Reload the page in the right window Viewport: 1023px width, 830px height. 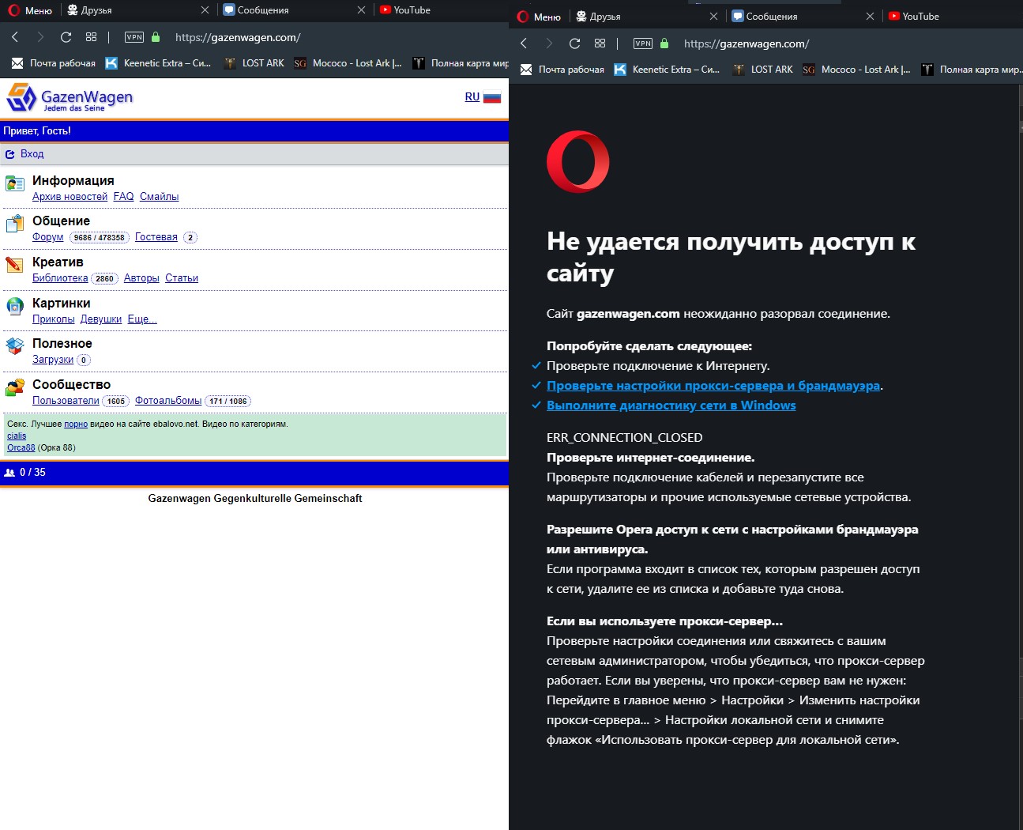pyautogui.click(x=574, y=43)
